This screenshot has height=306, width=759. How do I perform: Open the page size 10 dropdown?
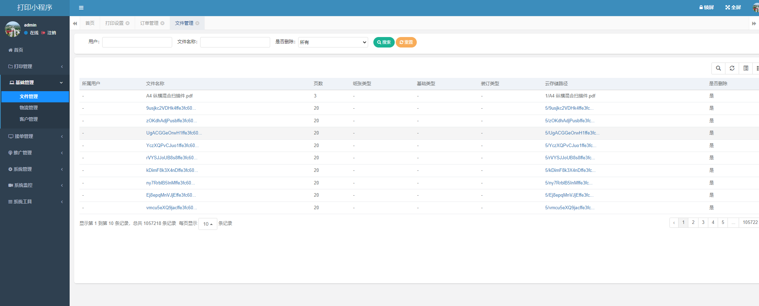pos(208,224)
